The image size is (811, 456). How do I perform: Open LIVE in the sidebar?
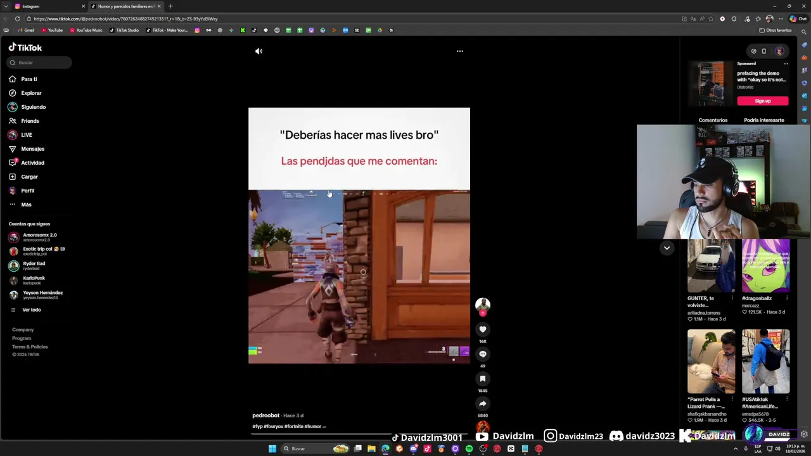tap(26, 135)
